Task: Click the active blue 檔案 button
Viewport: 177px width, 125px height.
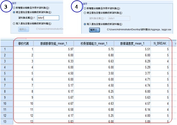Action: 94,30
